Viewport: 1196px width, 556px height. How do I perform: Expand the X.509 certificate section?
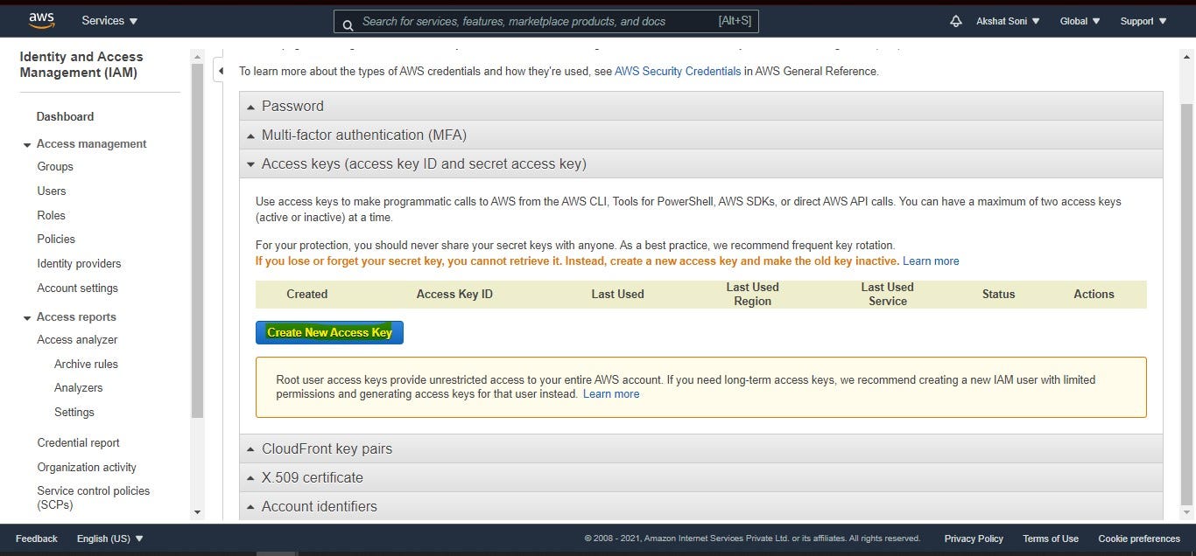point(701,477)
